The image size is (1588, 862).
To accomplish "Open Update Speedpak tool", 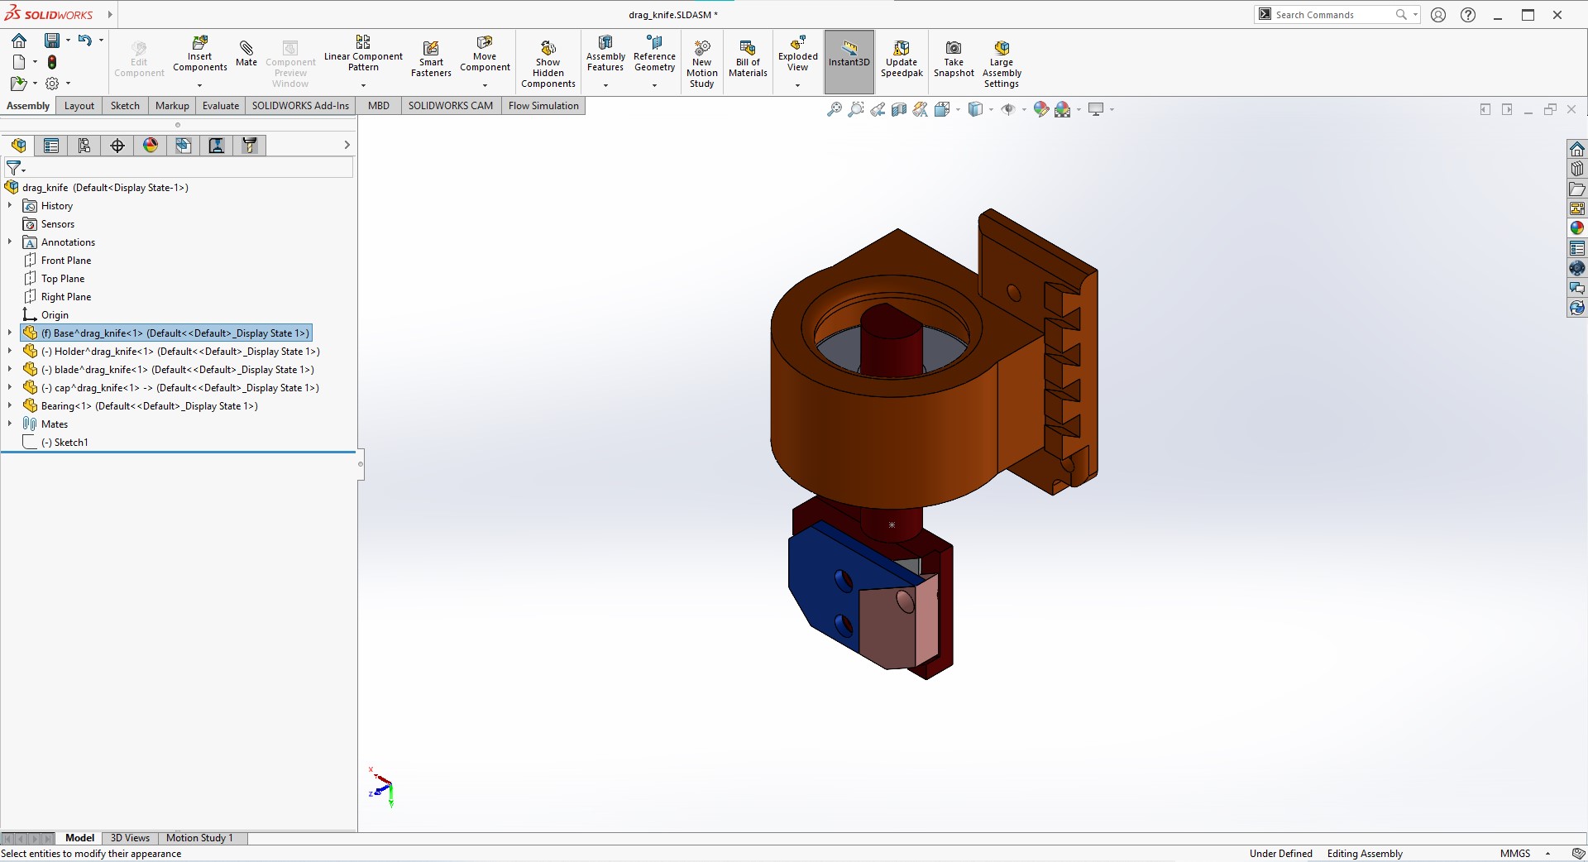I will pos(902,60).
